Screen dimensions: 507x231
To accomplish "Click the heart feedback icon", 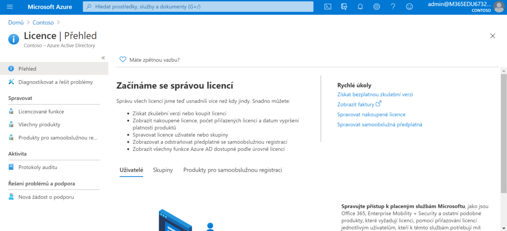I will pos(123,59).
